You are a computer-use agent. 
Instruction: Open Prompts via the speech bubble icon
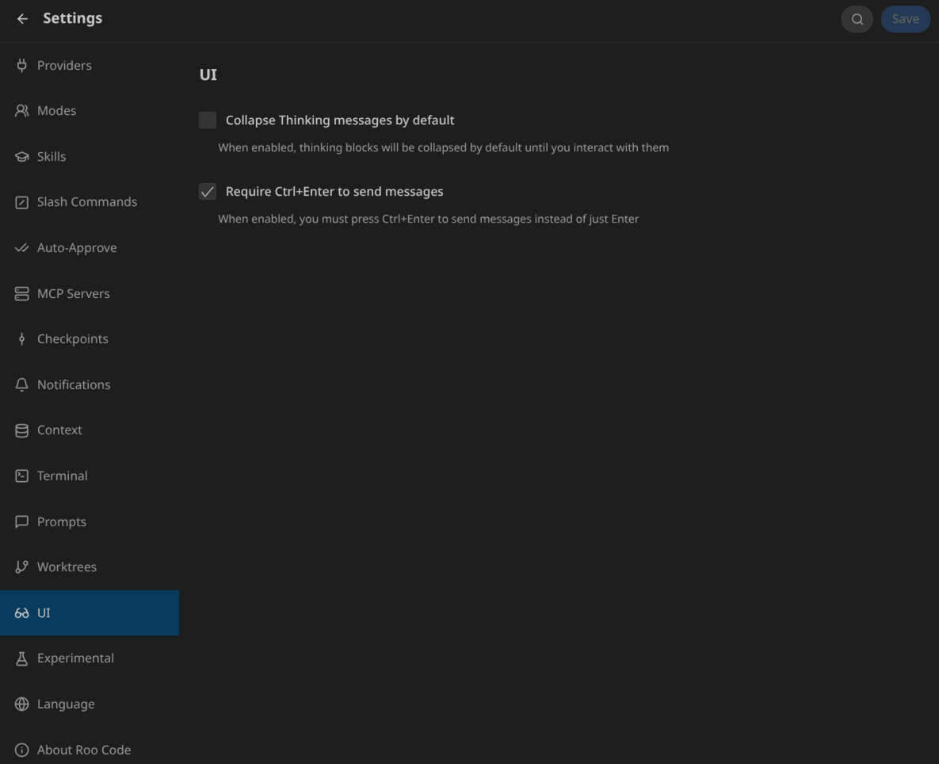tap(21, 521)
